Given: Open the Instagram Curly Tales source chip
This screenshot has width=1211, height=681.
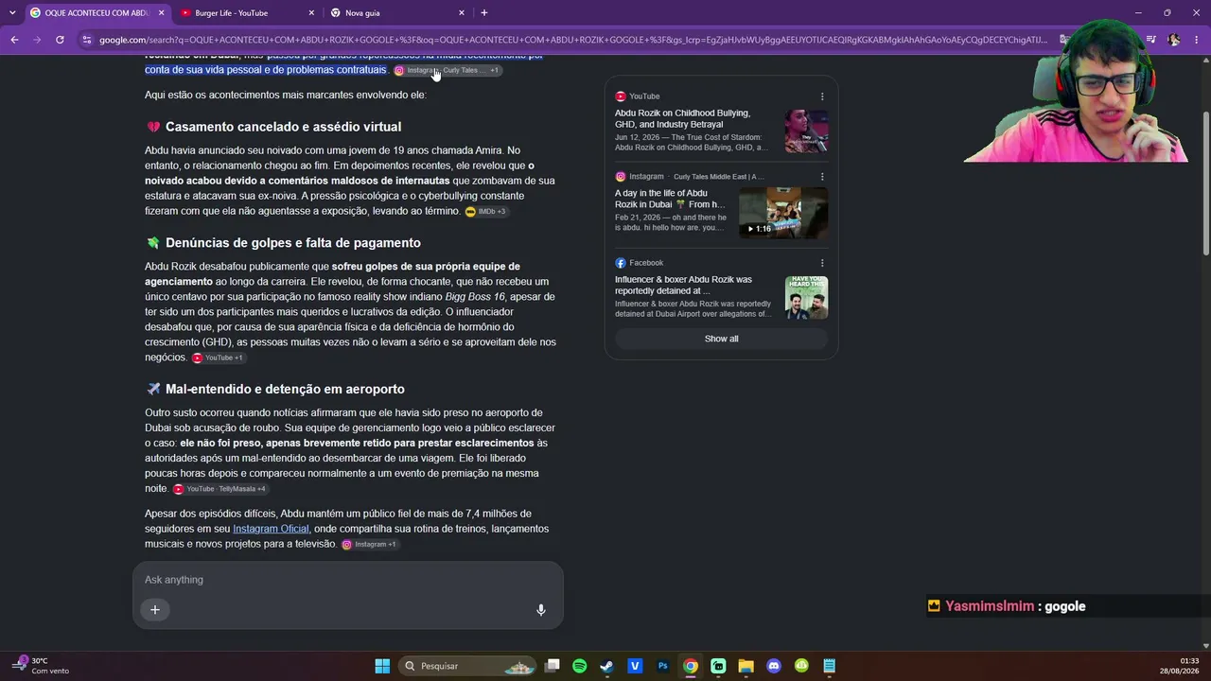Looking at the screenshot, I should click(447, 70).
